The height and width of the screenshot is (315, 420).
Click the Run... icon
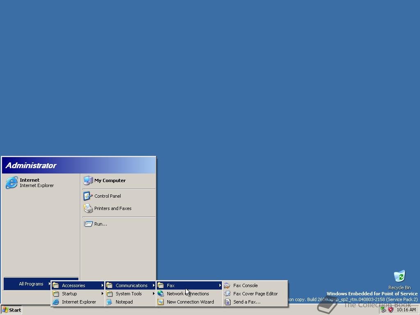click(88, 224)
